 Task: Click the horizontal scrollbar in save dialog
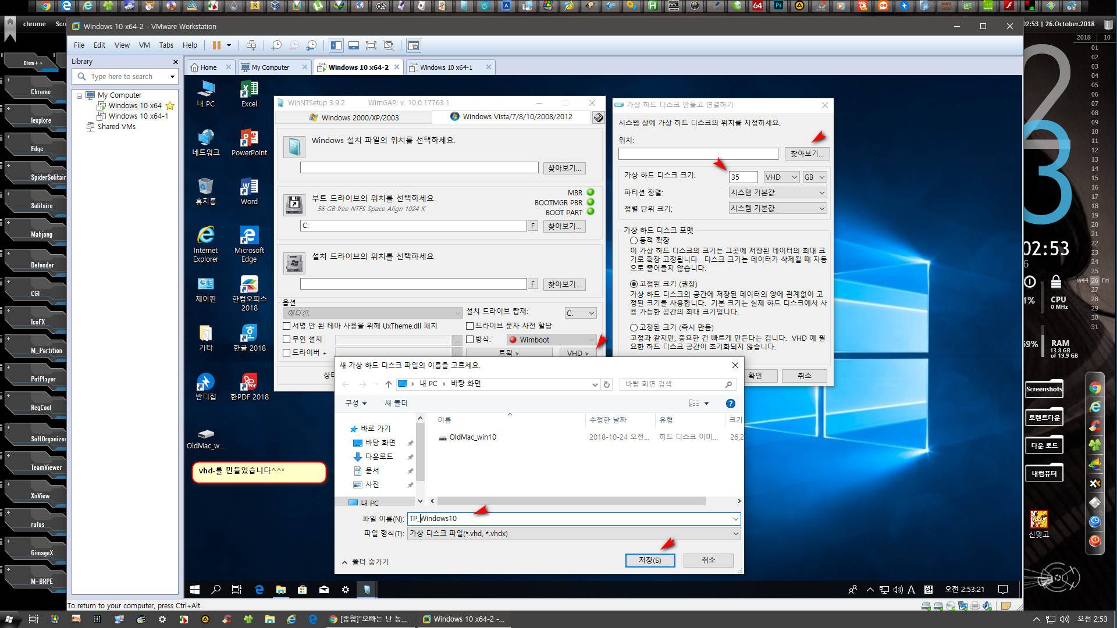click(x=571, y=501)
